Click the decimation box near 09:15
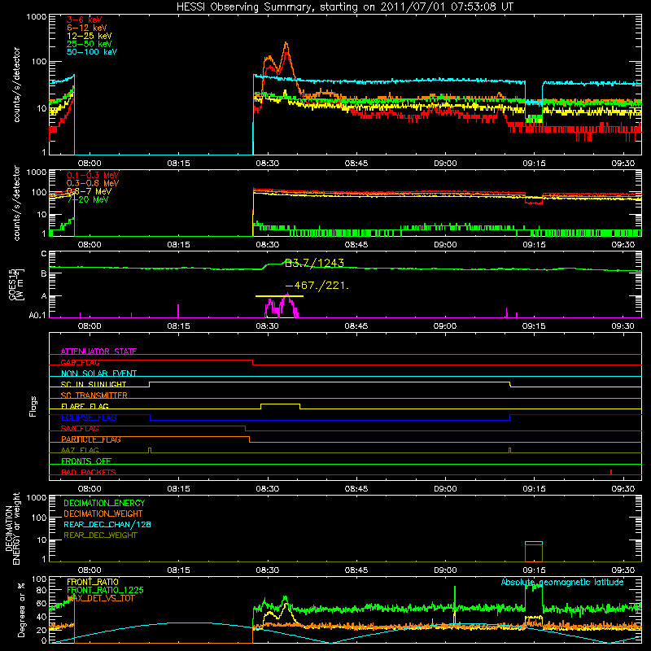651x651 pixels. [x=534, y=552]
